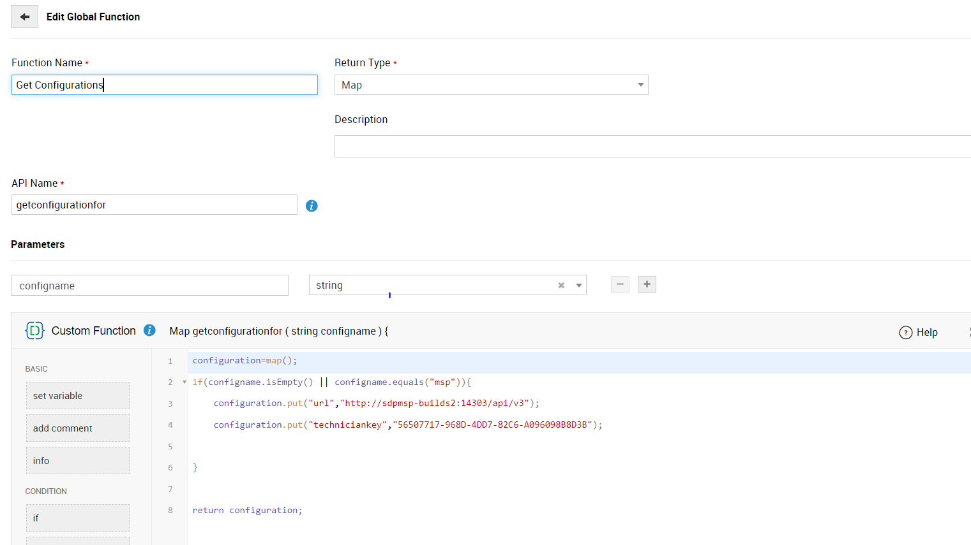971x545 pixels.
Task: Add a parameter with the plus button
Action: click(x=647, y=284)
